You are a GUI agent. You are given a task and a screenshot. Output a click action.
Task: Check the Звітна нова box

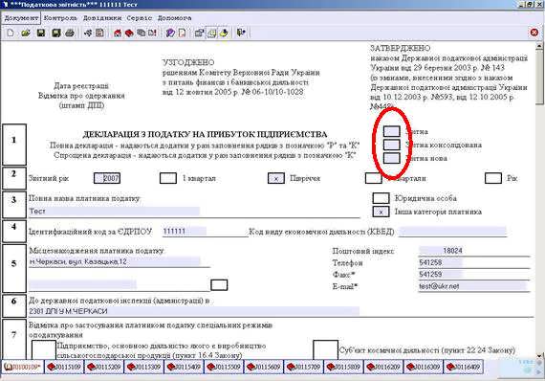click(391, 158)
